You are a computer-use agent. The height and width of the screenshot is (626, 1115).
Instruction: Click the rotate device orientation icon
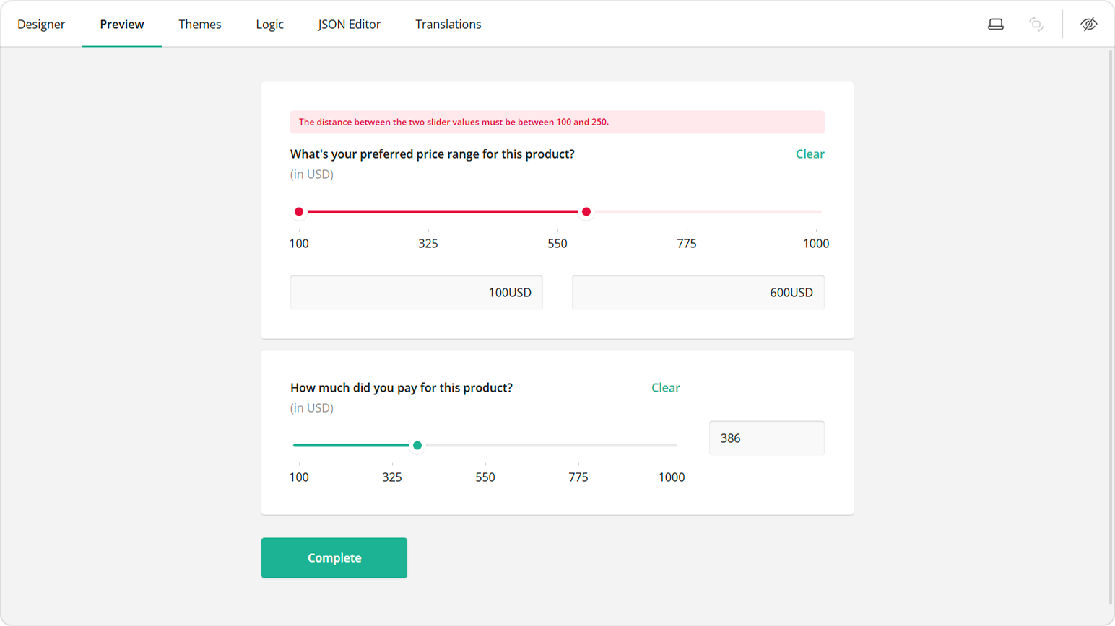(x=1036, y=23)
